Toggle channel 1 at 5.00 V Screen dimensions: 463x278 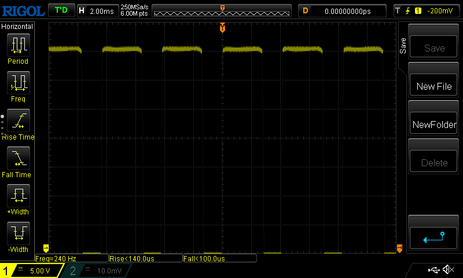(x=30, y=270)
